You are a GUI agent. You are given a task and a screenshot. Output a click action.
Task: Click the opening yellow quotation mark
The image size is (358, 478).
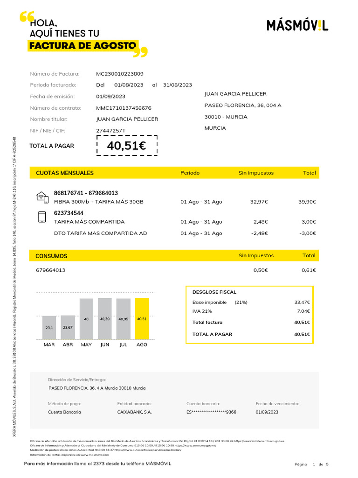(27, 17)
